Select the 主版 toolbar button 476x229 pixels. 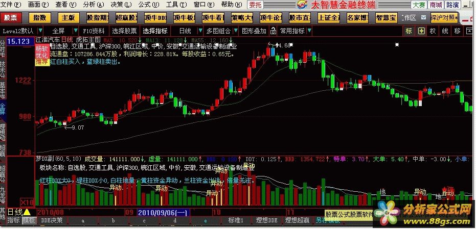[x=69, y=17]
